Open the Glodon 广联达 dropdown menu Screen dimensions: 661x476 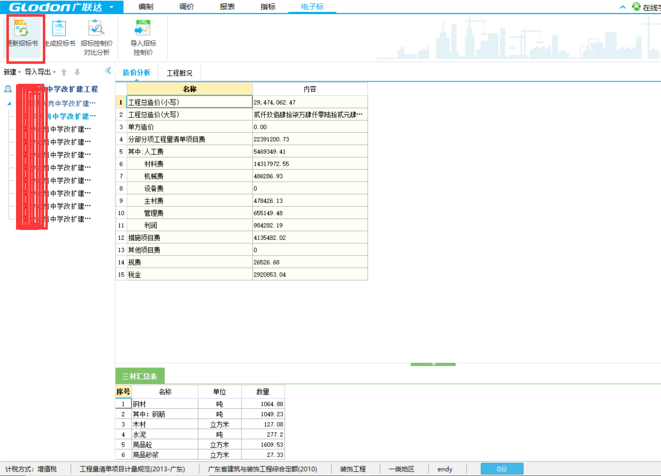coord(112,7)
